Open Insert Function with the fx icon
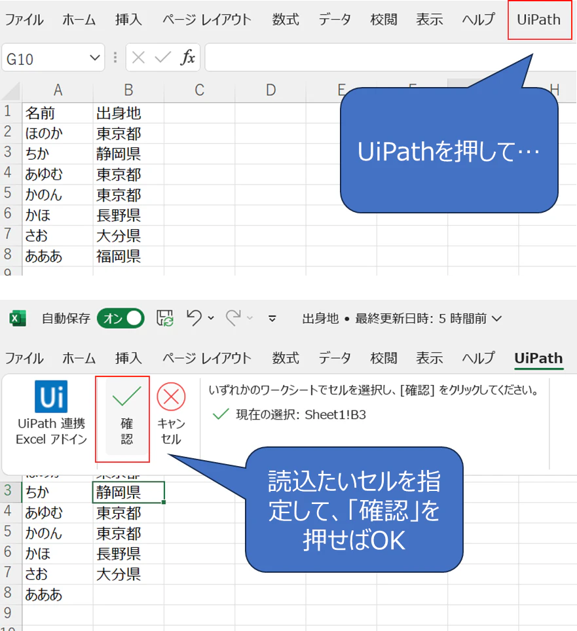Image resolution: width=577 pixels, height=631 pixels. (187, 58)
